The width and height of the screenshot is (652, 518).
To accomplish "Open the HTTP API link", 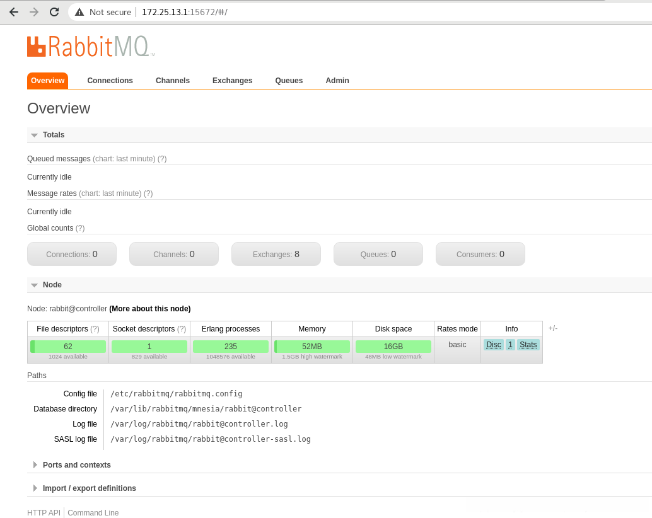I will (x=44, y=512).
